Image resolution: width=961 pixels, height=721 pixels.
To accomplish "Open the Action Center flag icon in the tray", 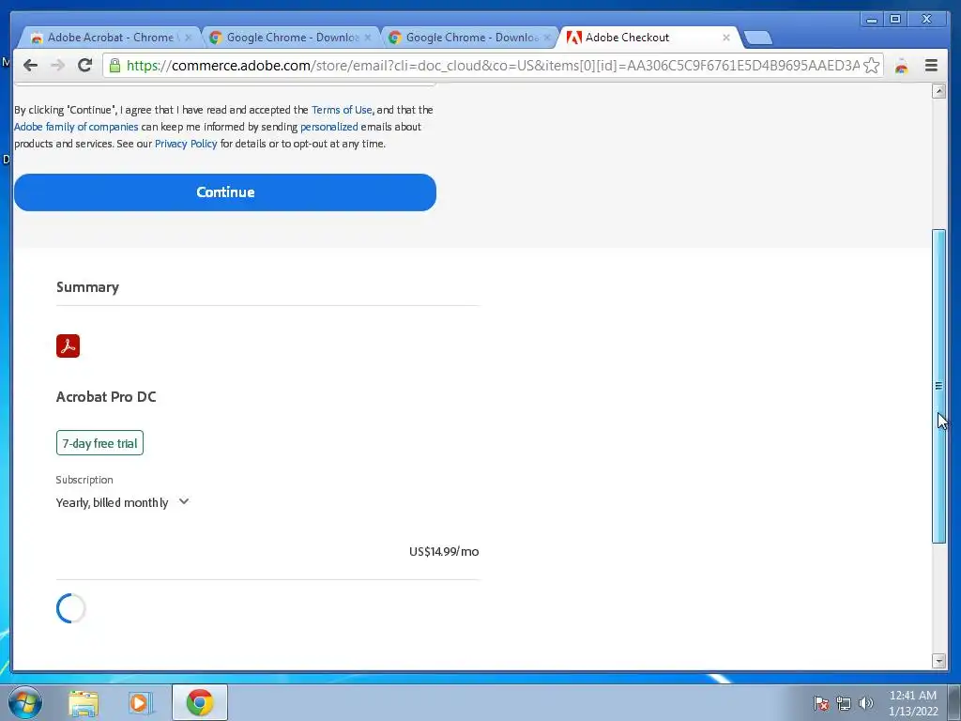I will pyautogui.click(x=821, y=703).
